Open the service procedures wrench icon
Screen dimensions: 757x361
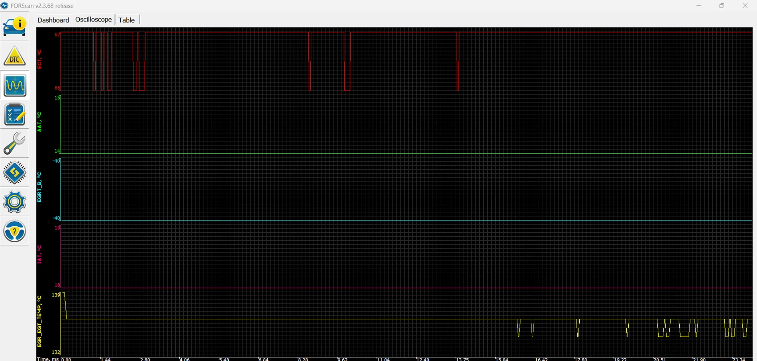coord(15,143)
